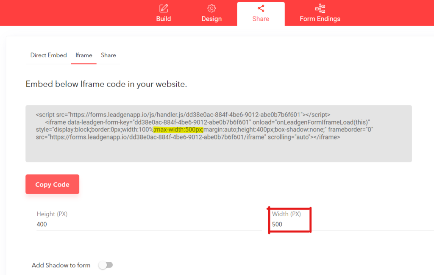Viewport: 434px width, 275px height.
Task: Select the Iframe sub-tab
Action: [83, 55]
